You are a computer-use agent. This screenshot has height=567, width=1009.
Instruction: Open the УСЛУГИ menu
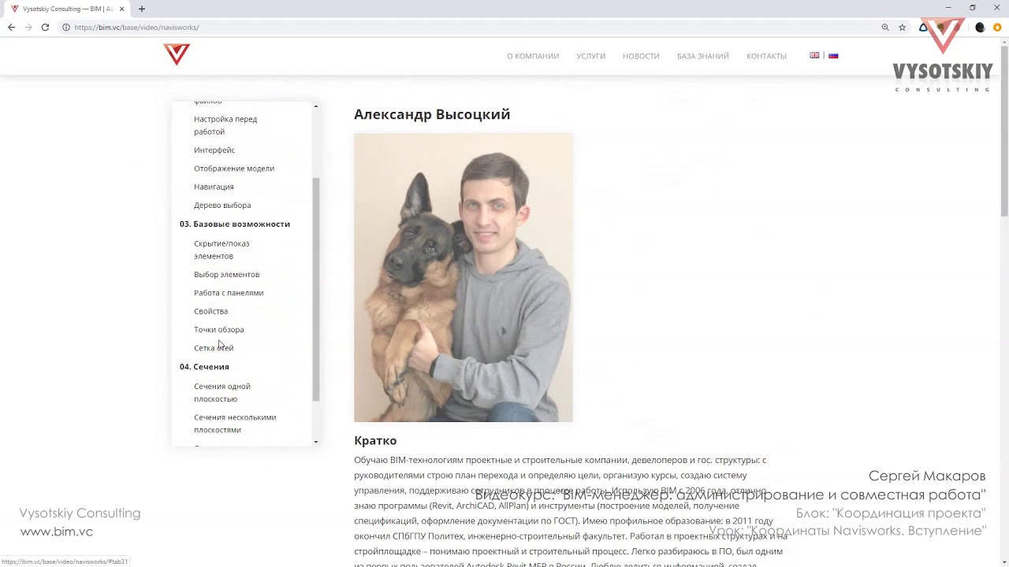(x=590, y=56)
